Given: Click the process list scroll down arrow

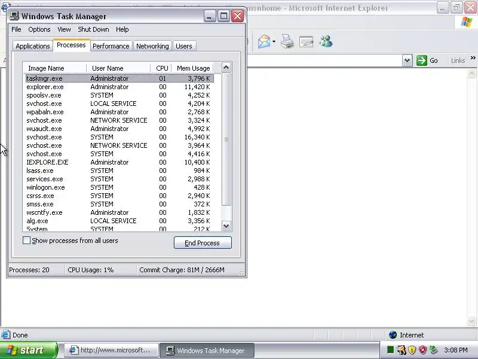Looking at the screenshot, I should tap(226, 226).
